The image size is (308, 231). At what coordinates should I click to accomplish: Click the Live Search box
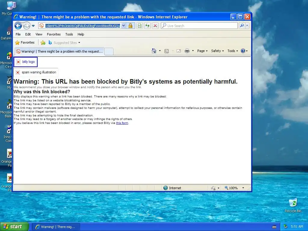click(x=199, y=26)
